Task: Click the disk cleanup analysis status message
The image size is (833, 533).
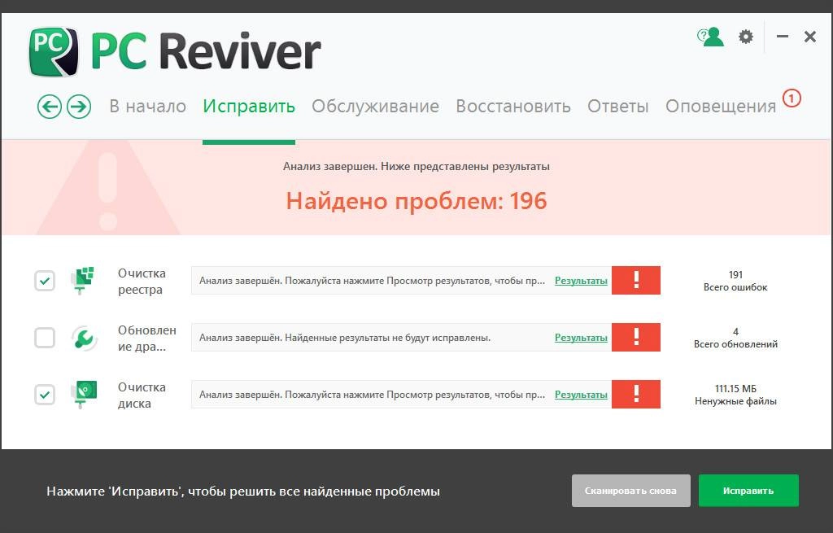Action: tap(373, 395)
